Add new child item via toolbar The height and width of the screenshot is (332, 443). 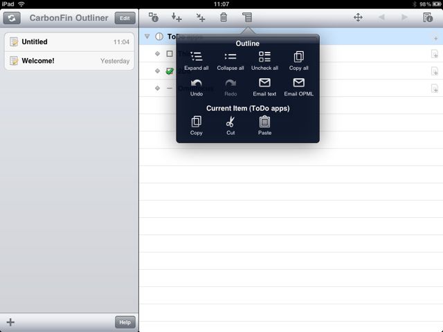pyautogui.click(x=200, y=17)
